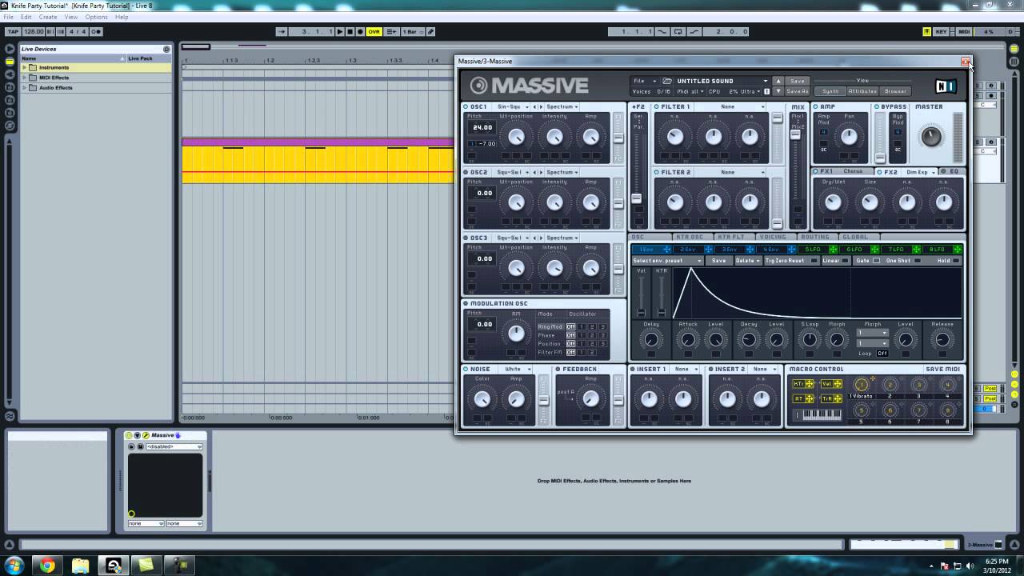Open the Massive File dropdown menu
The width and height of the screenshot is (1024, 576).
point(644,81)
